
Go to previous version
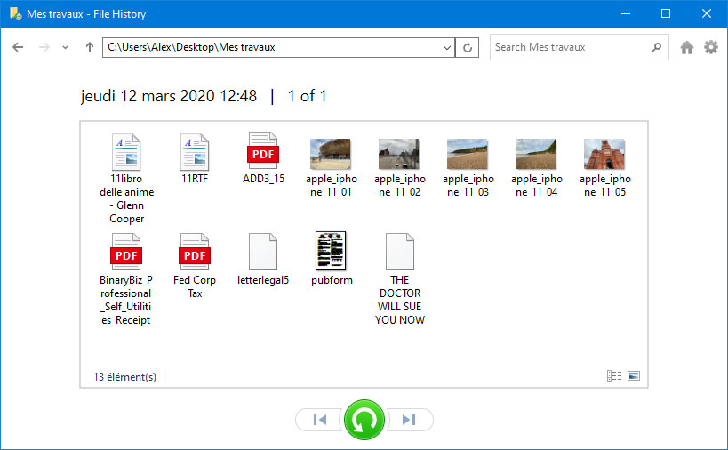(320, 420)
